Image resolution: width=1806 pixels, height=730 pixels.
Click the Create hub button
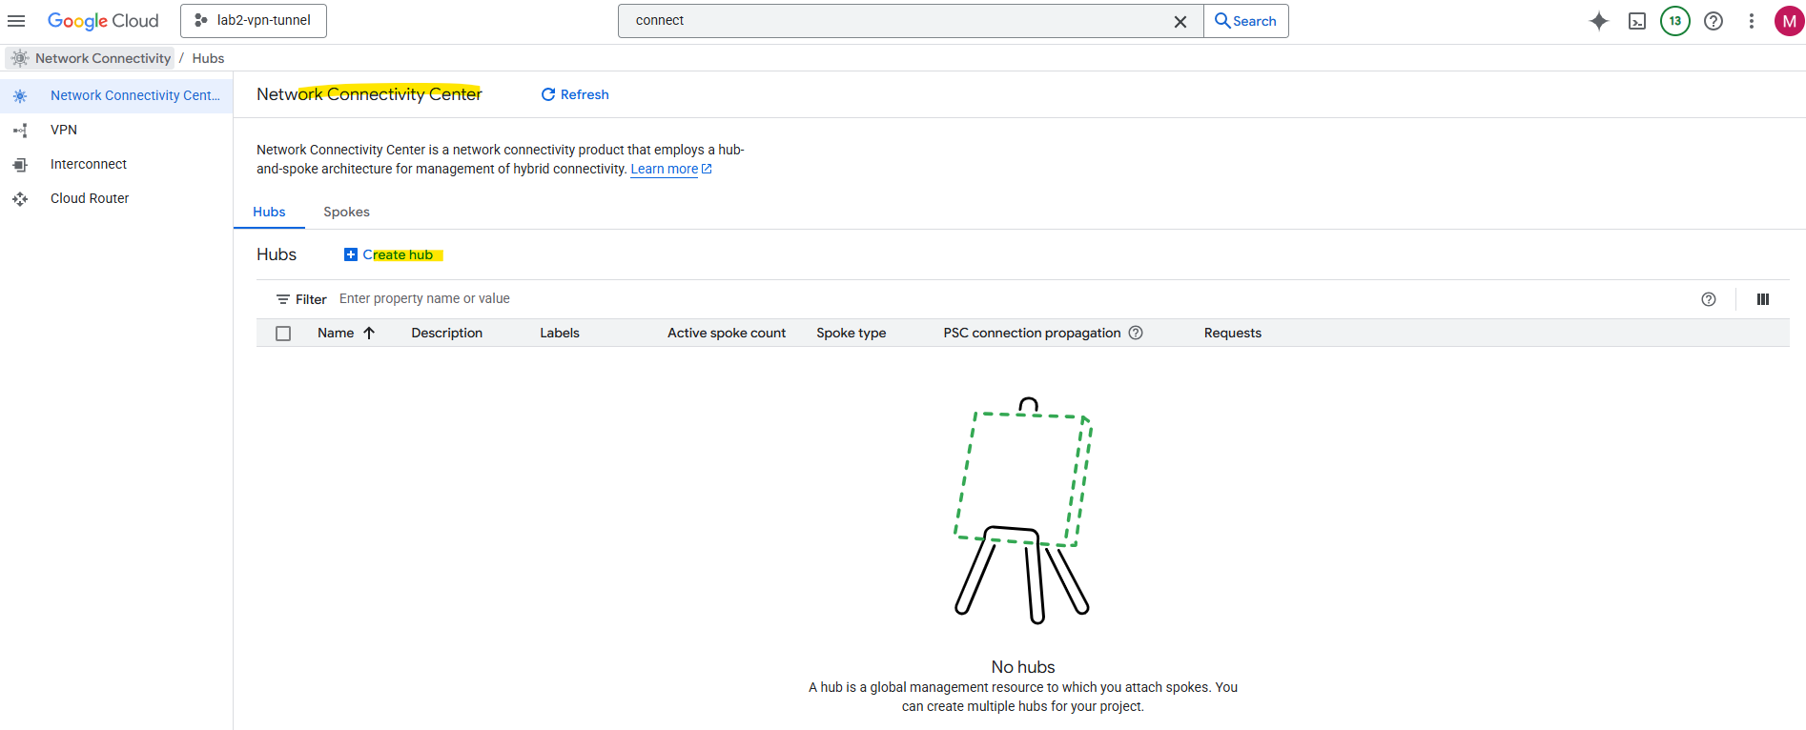[389, 254]
